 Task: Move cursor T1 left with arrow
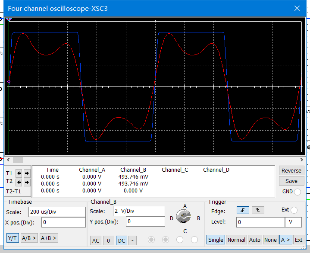point(19,173)
